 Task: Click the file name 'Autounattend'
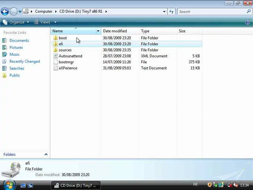(71, 56)
